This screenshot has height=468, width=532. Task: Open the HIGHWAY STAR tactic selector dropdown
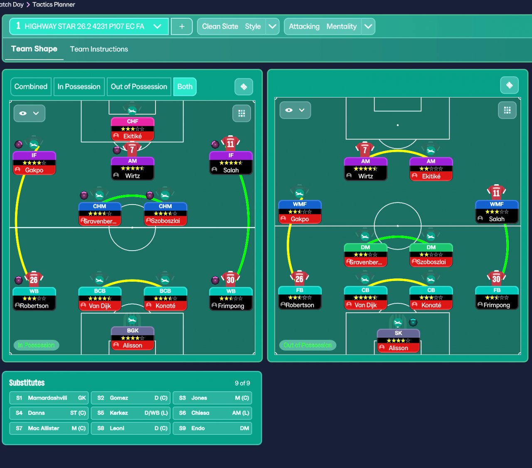(x=89, y=26)
